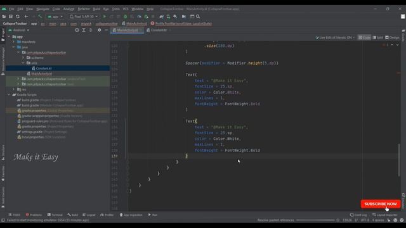Click the Search Everywhere magnifier icon
The height and width of the screenshot is (228, 406).
pyautogui.click(x=198, y=16)
